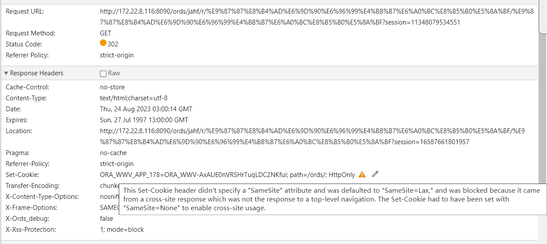Click the GET request method value
This screenshot has width=547, height=244.
pyautogui.click(x=106, y=33)
